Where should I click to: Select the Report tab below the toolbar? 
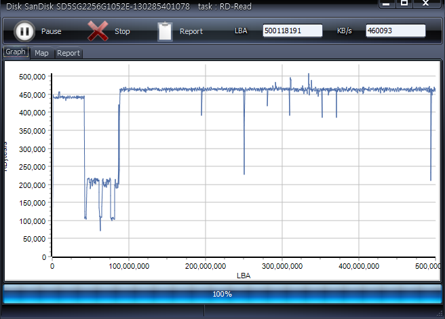(68, 53)
